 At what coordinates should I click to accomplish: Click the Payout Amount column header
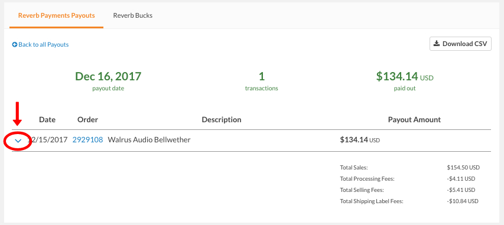[414, 119]
